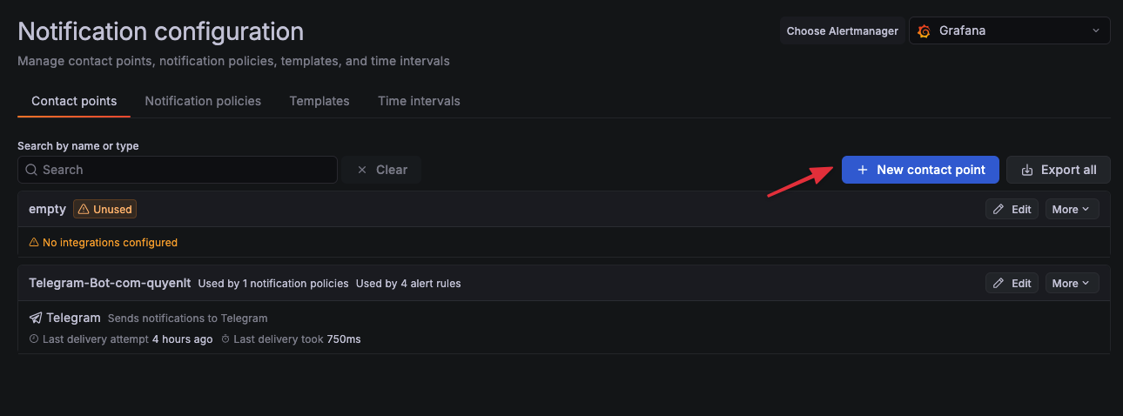Click the warning icon beside No integrations configured
The height and width of the screenshot is (416, 1123).
[x=34, y=243]
